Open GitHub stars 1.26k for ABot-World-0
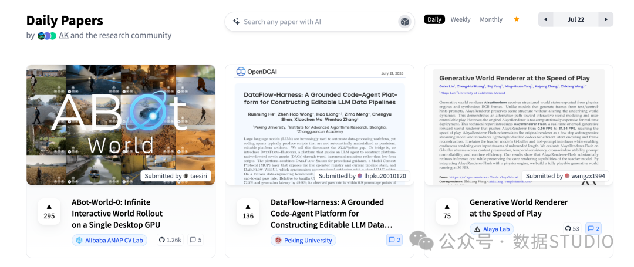 click(x=170, y=240)
